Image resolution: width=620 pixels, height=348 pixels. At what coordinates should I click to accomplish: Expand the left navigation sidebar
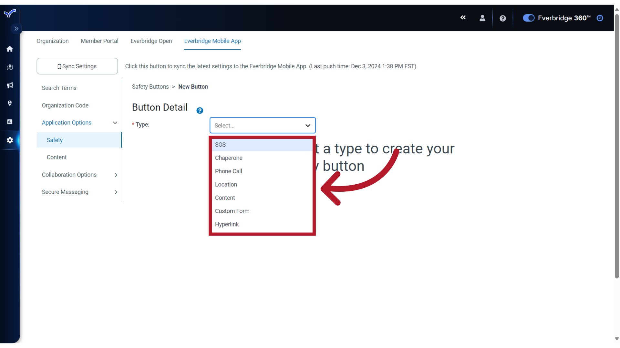16,29
